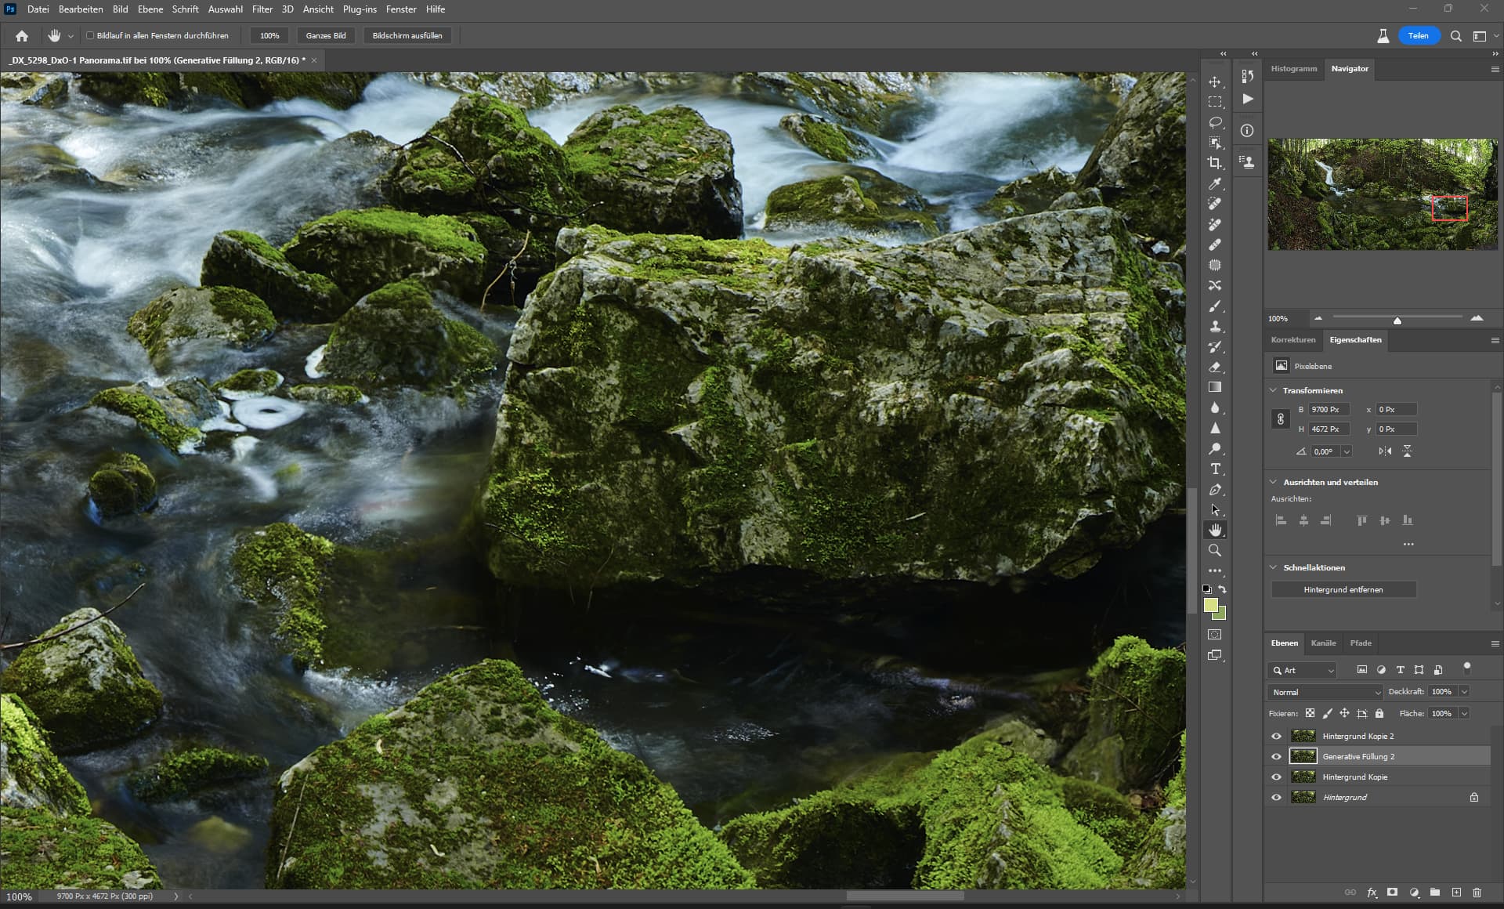The image size is (1504, 909).
Task: Open the History panel icon
Action: 1247,76
